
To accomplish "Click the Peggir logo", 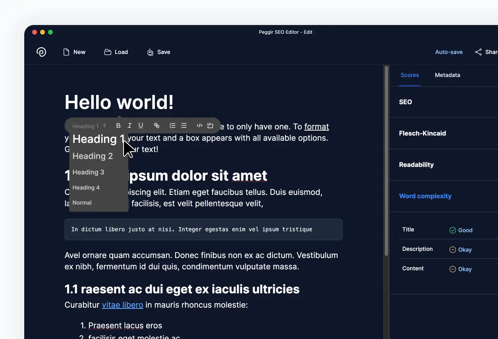I will click(41, 52).
